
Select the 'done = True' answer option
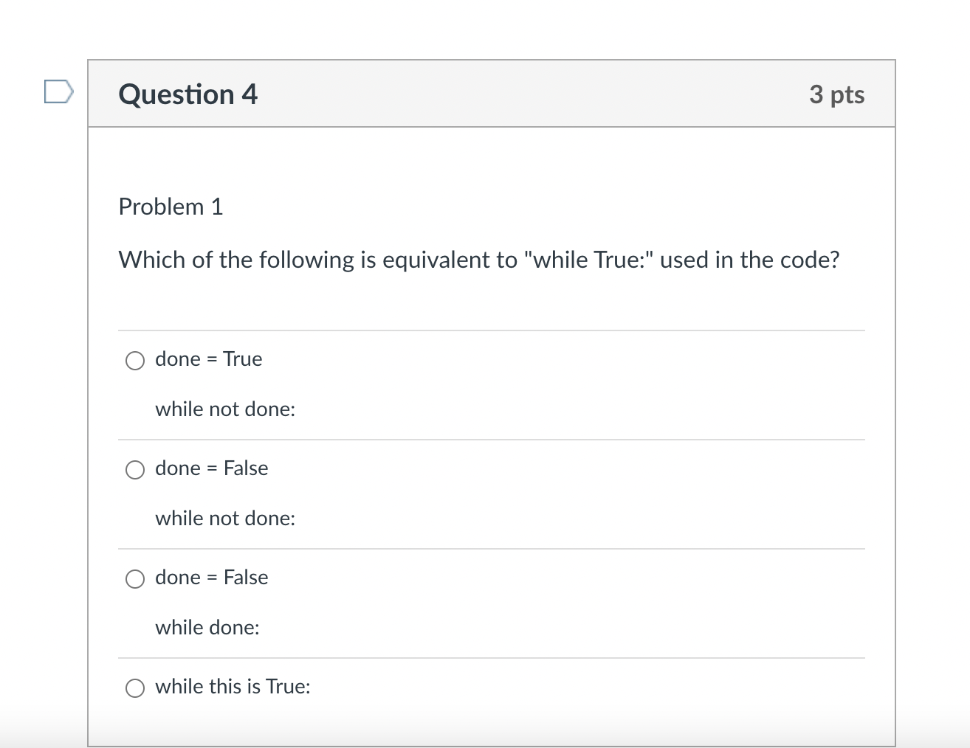tap(135, 361)
